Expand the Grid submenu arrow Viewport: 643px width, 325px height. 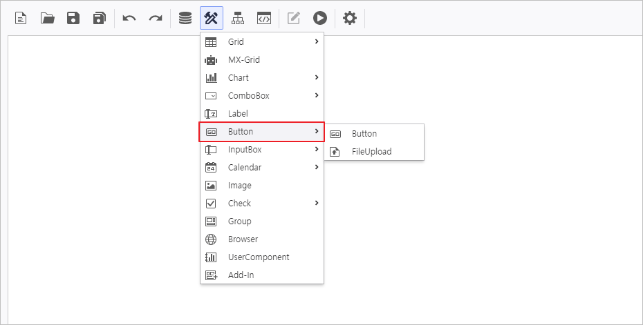pyautogui.click(x=316, y=42)
